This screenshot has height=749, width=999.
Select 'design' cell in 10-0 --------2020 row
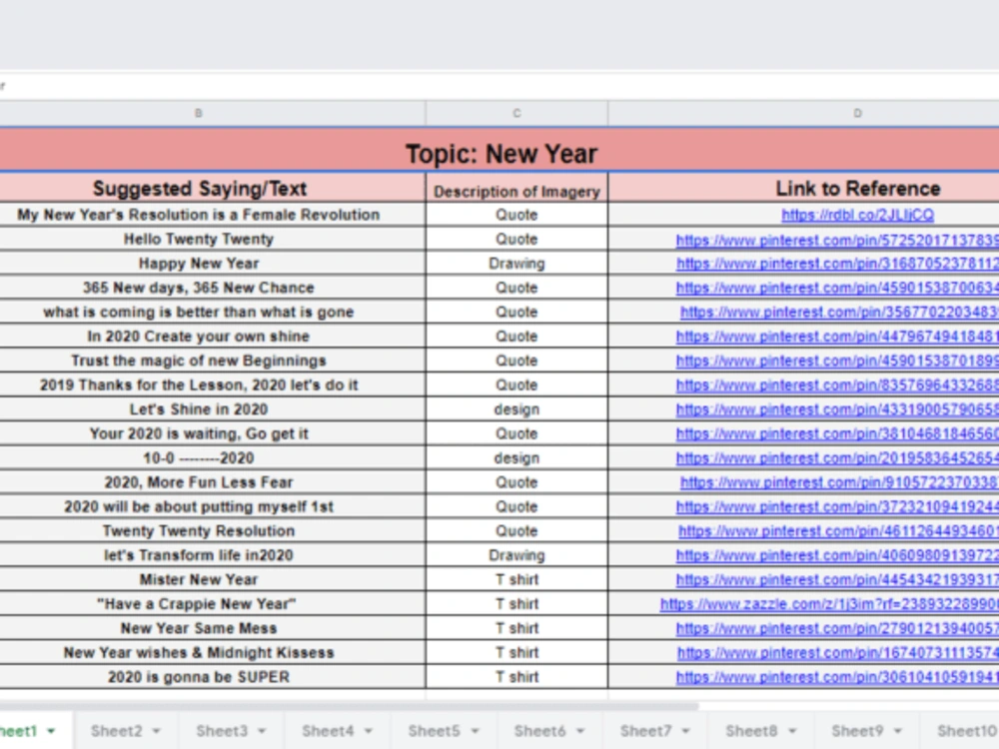(516, 458)
